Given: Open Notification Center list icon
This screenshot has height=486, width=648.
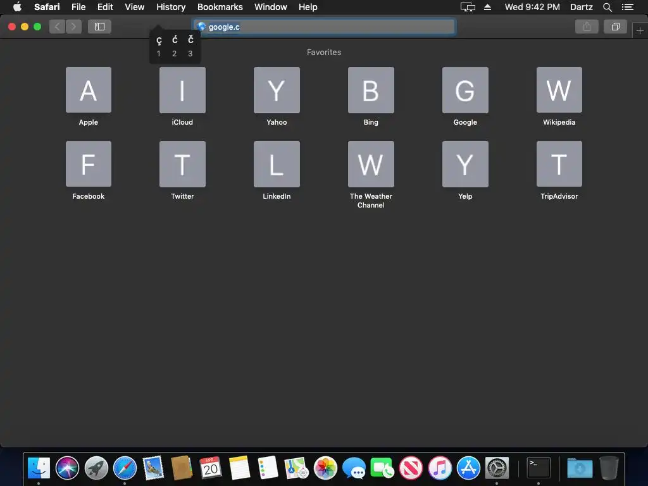Looking at the screenshot, I should point(627,7).
